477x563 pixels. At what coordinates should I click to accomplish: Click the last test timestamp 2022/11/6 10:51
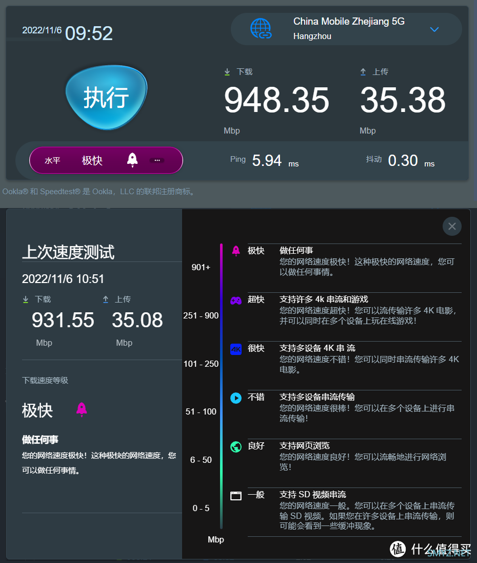[x=63, y=278]
